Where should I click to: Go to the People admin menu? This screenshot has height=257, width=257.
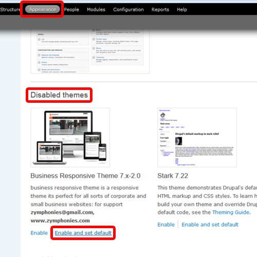[x=71, y=10]
